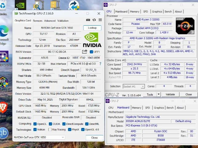Click the Boost clock value on GPU Clock row
198x148 pixels.
[93, 105]
